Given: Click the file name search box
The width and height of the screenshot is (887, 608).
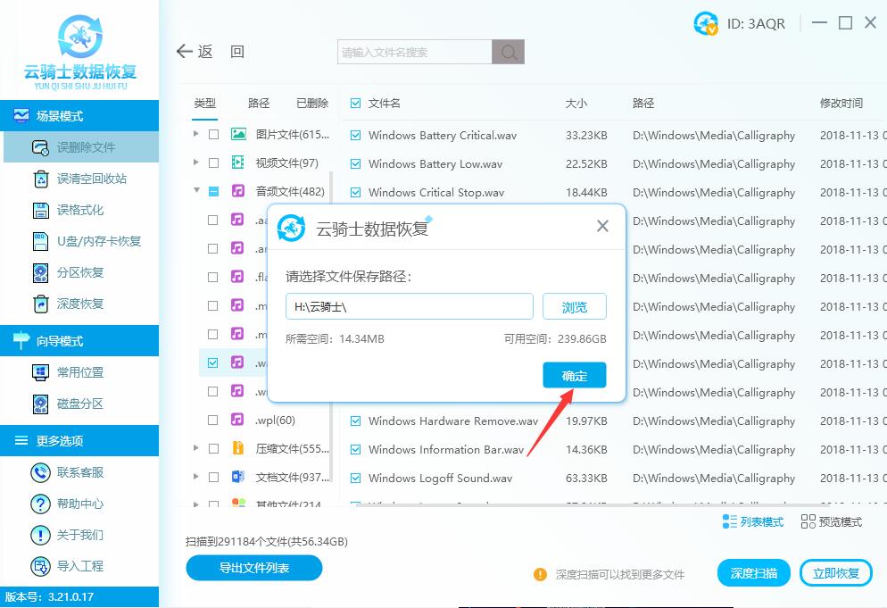Looking at the screenshot, I should pyautogui.click(x=415, y=52).
